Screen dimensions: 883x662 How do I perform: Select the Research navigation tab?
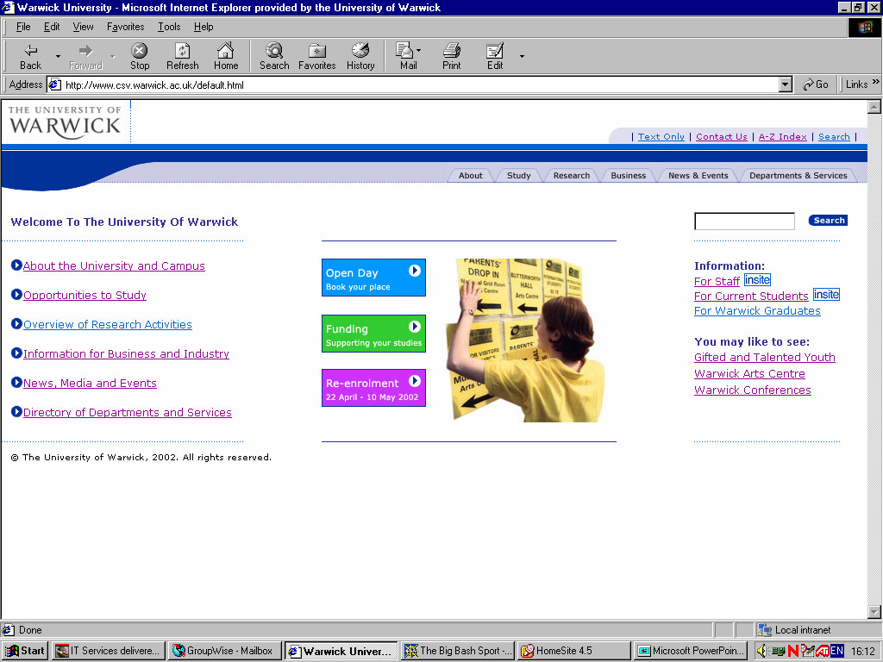click(571, 176)
